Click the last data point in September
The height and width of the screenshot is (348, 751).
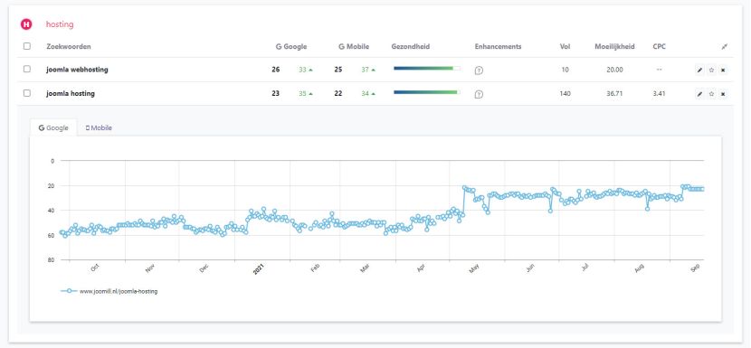tap(703, 189)
